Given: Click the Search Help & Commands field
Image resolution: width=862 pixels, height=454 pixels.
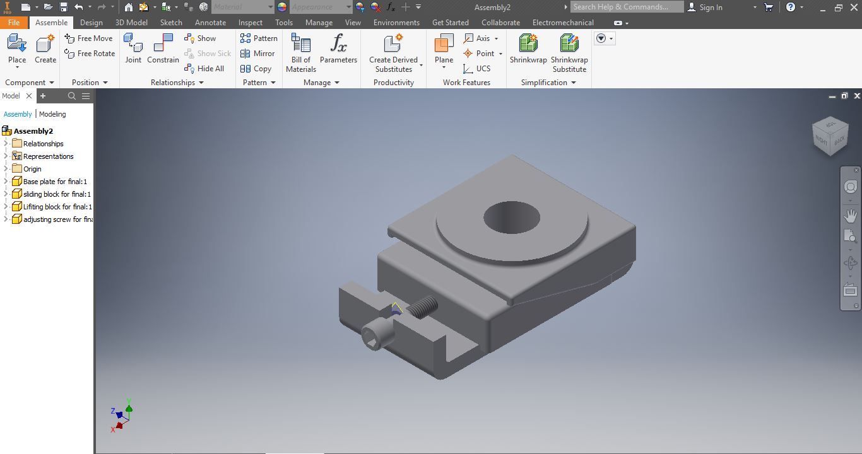Looking at the screenshot, I should pos(627,7).
